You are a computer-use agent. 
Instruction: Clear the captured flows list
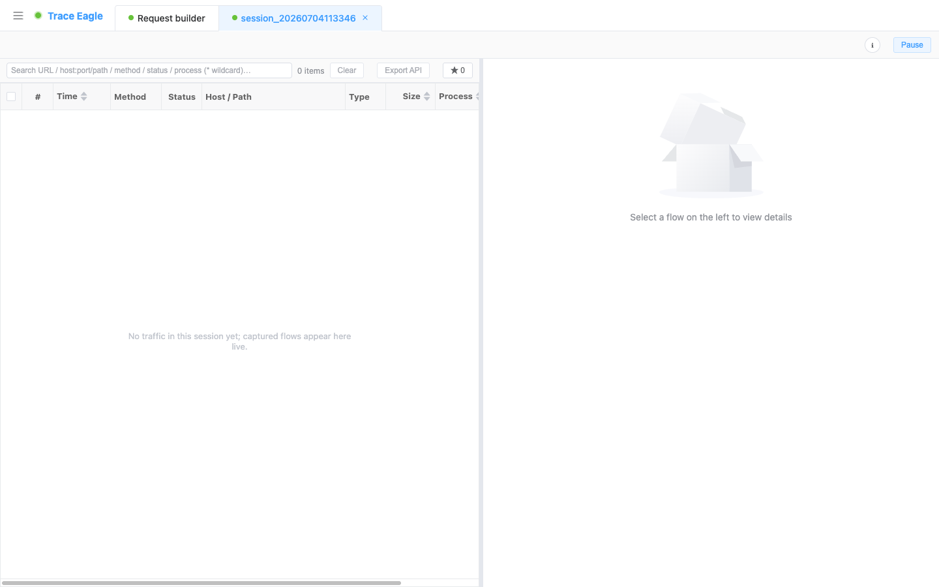(347, 70)
